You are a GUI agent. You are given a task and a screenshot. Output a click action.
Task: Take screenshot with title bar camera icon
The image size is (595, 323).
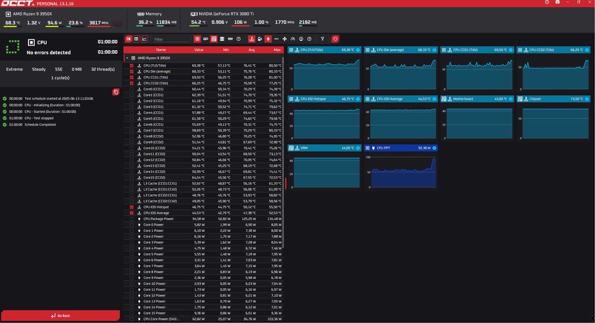click(558, 2)
